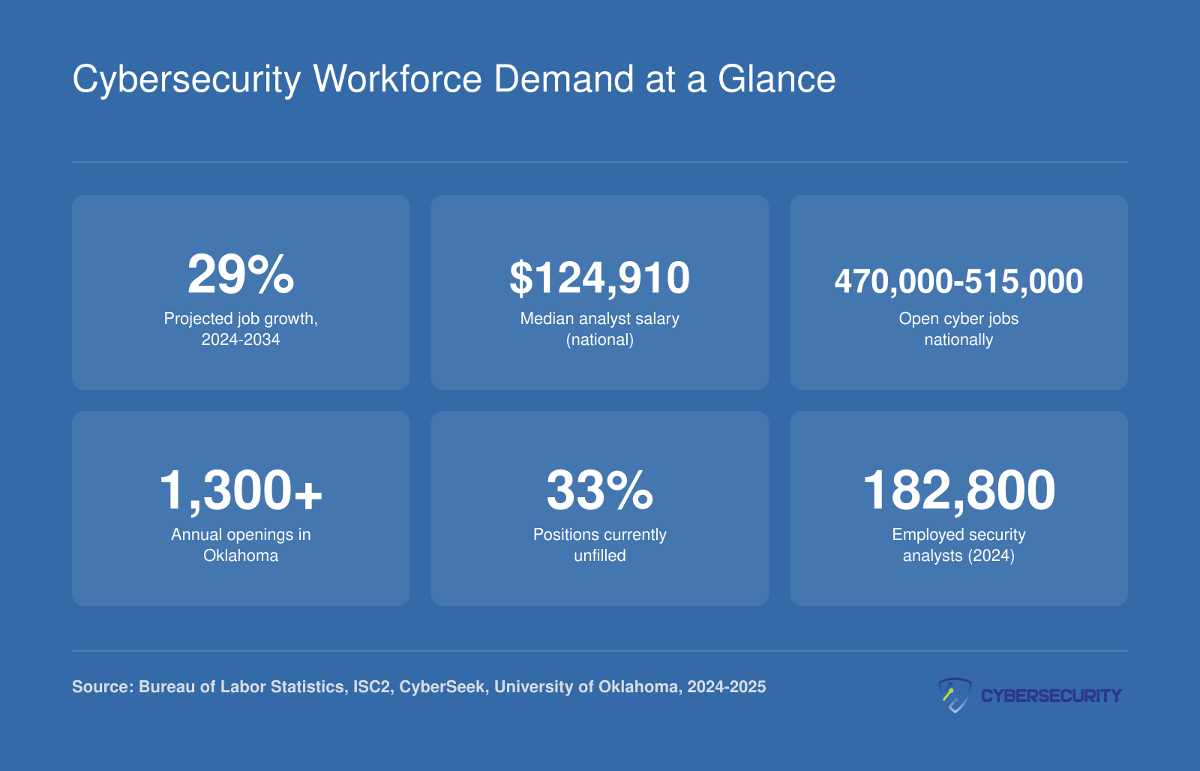This screenshot has height=771, width=1200.
Task: Click 'Open cyber jobs nationally' label
Action: pos(958,328)
